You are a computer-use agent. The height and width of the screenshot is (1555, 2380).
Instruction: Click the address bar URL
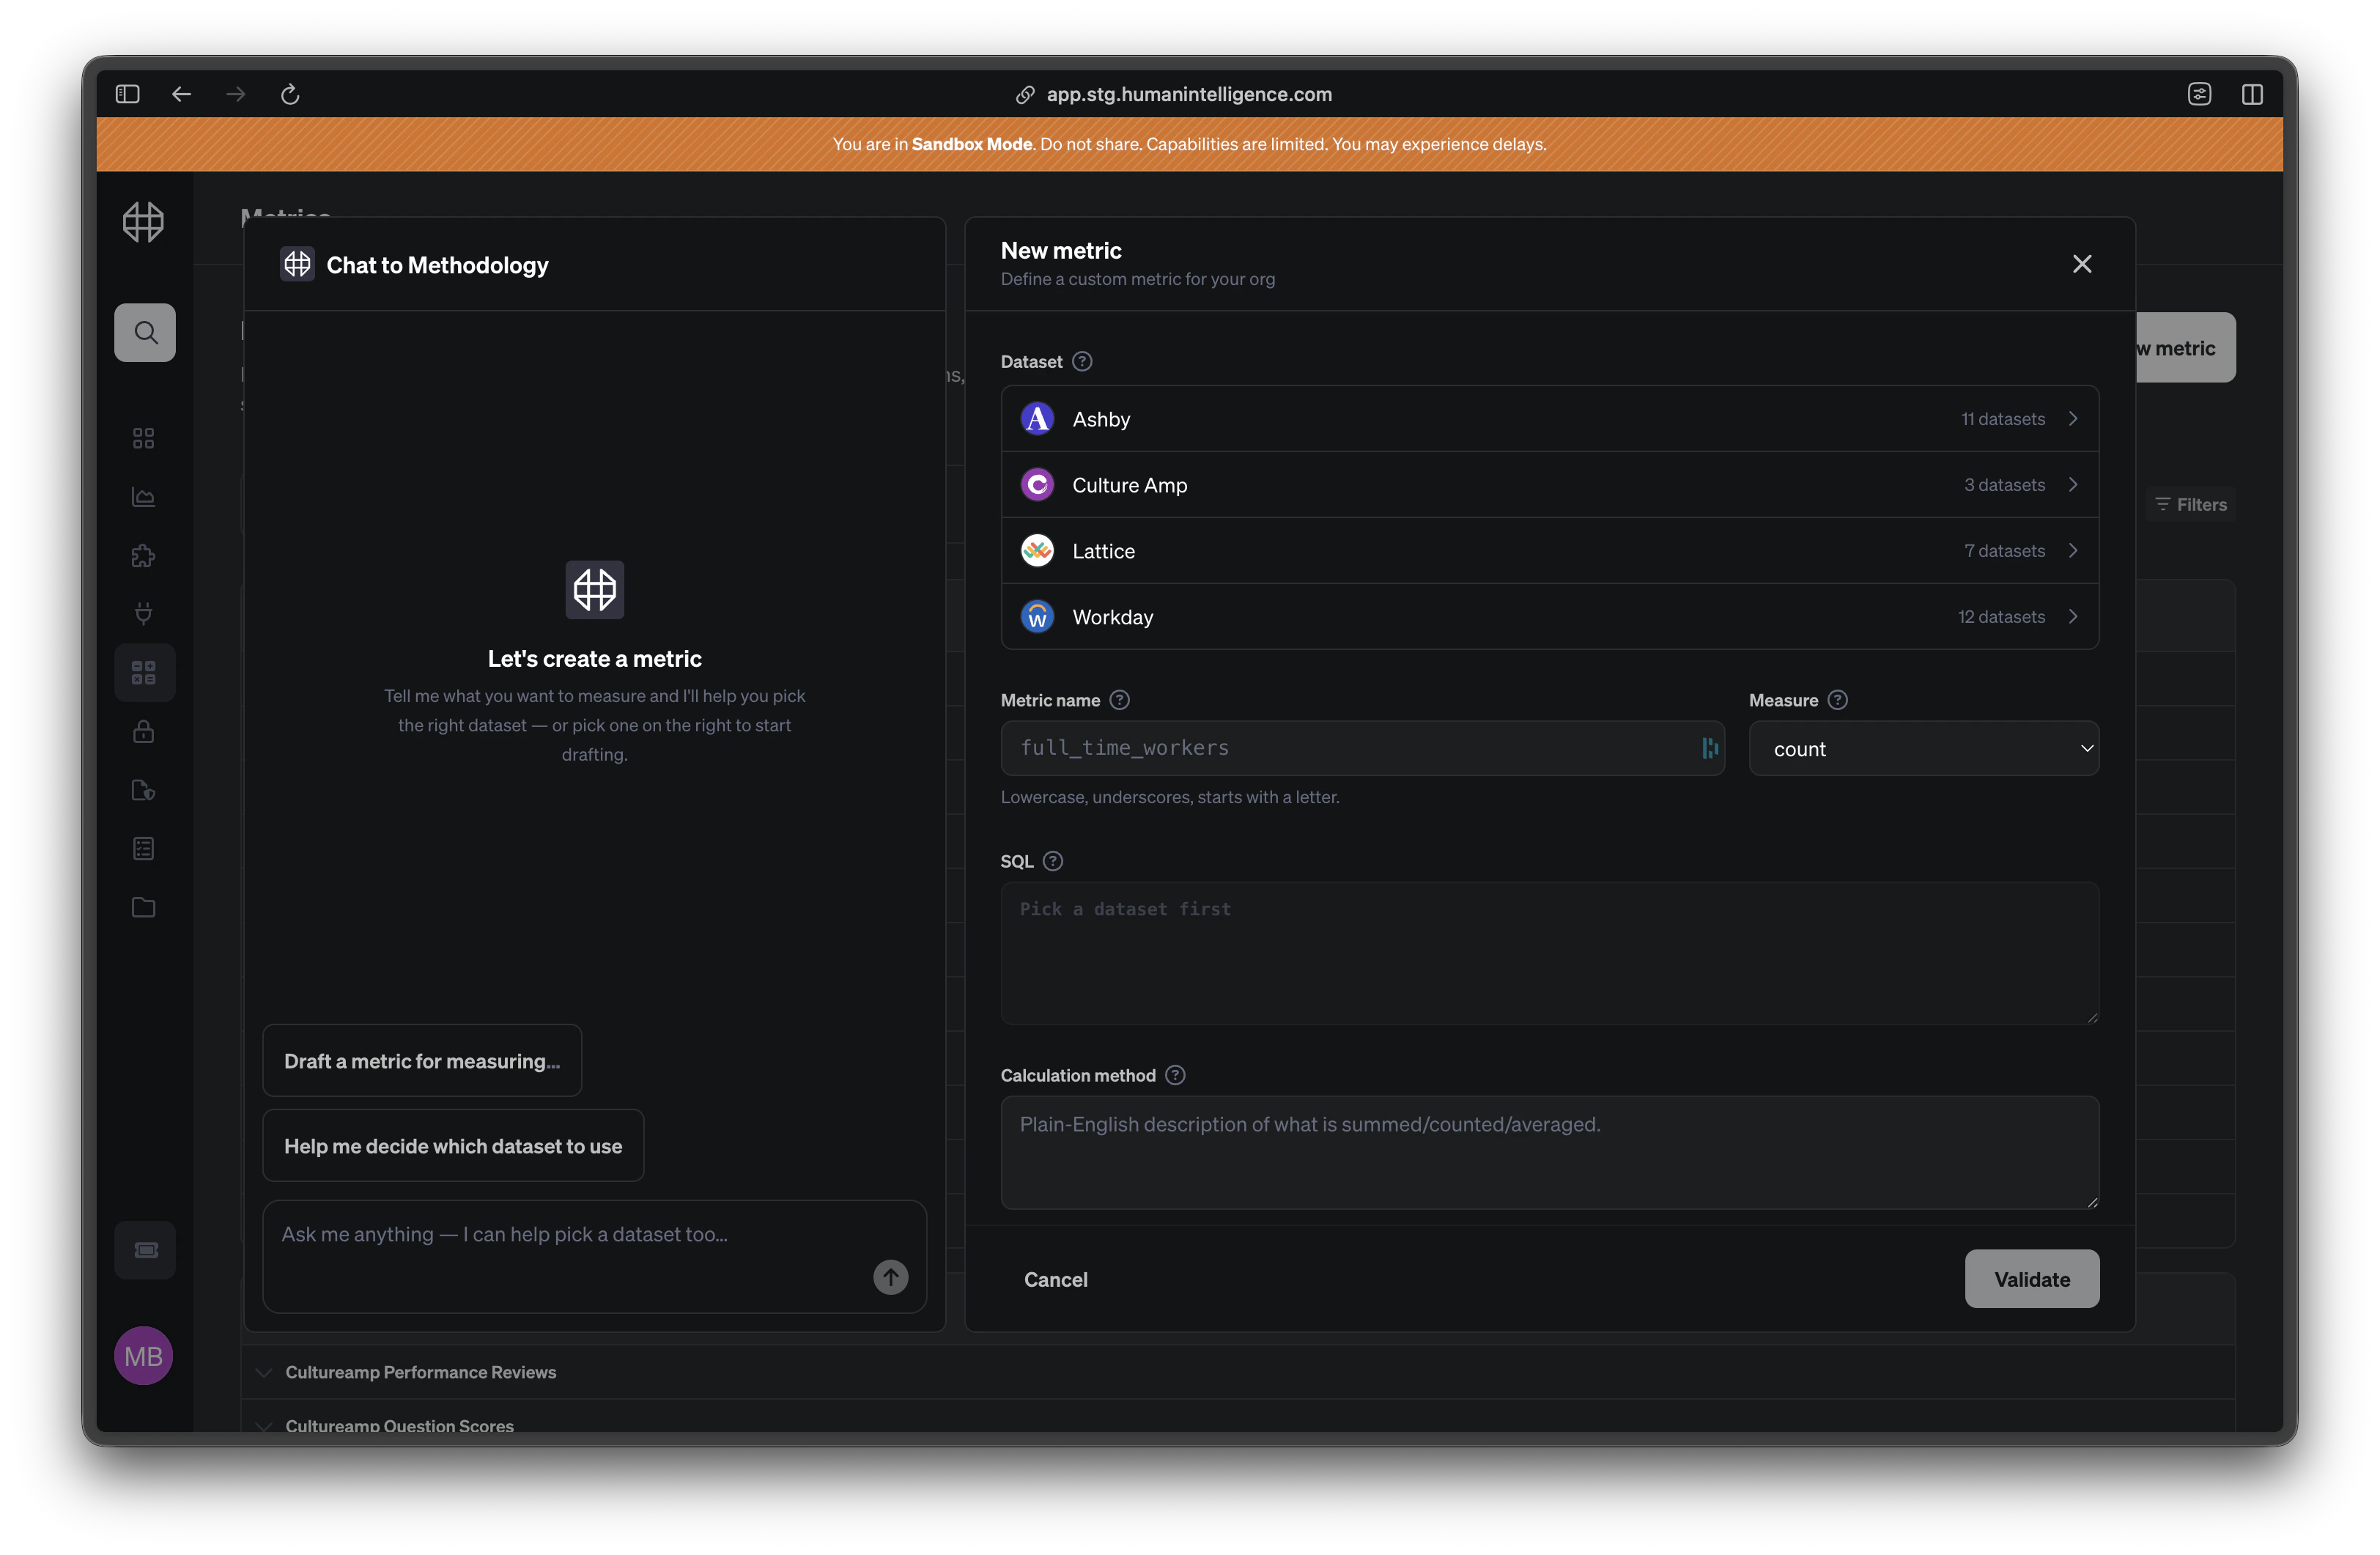tap(1188, 94)
